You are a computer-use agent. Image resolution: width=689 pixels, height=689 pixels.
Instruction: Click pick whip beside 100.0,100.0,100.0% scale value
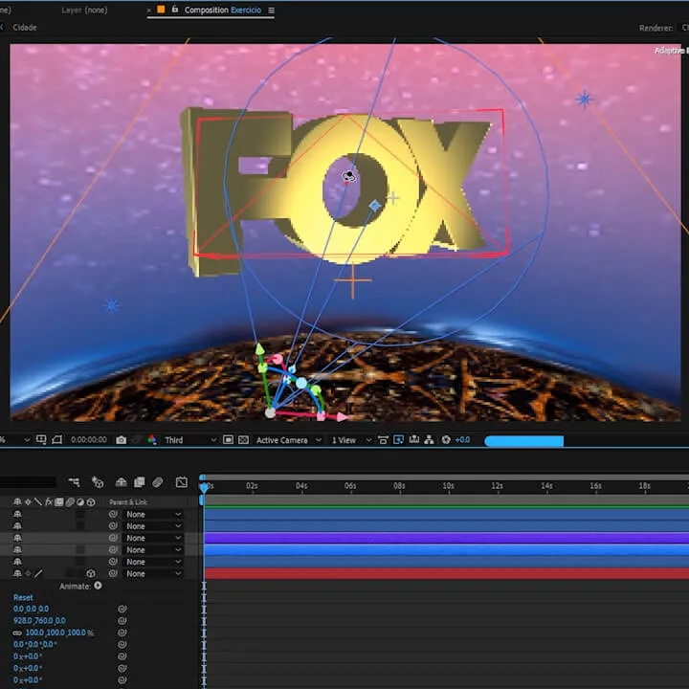(122, 633)
